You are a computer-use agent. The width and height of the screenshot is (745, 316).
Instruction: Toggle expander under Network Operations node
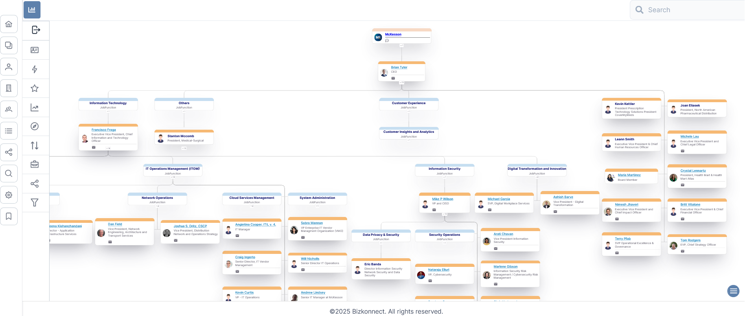(157, 206)
